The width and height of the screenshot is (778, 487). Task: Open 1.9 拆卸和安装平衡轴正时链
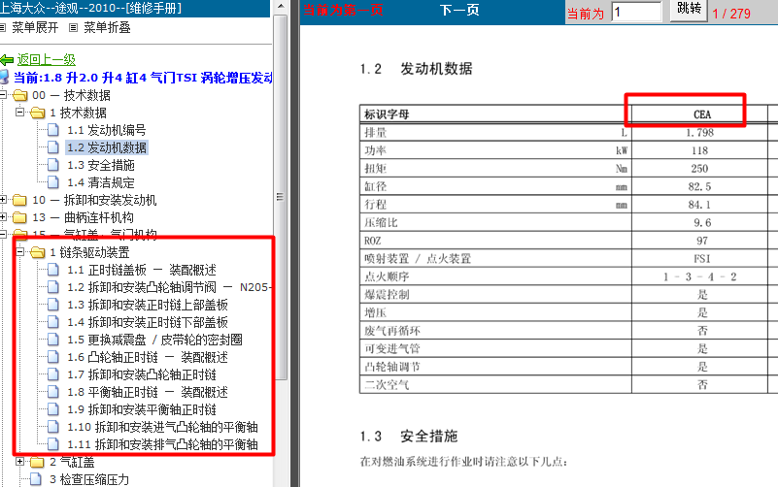point(142,409)
